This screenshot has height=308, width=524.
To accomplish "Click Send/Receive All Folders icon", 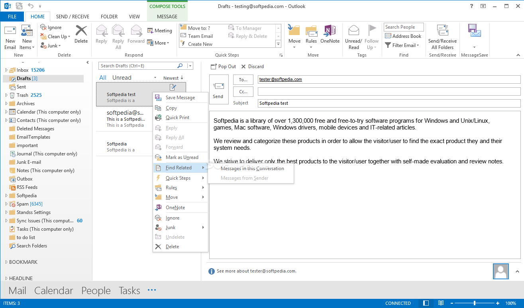I will pos(442,31).
